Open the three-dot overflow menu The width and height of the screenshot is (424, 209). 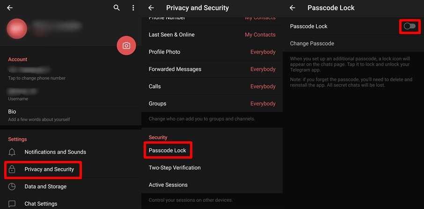coord(133,8)
